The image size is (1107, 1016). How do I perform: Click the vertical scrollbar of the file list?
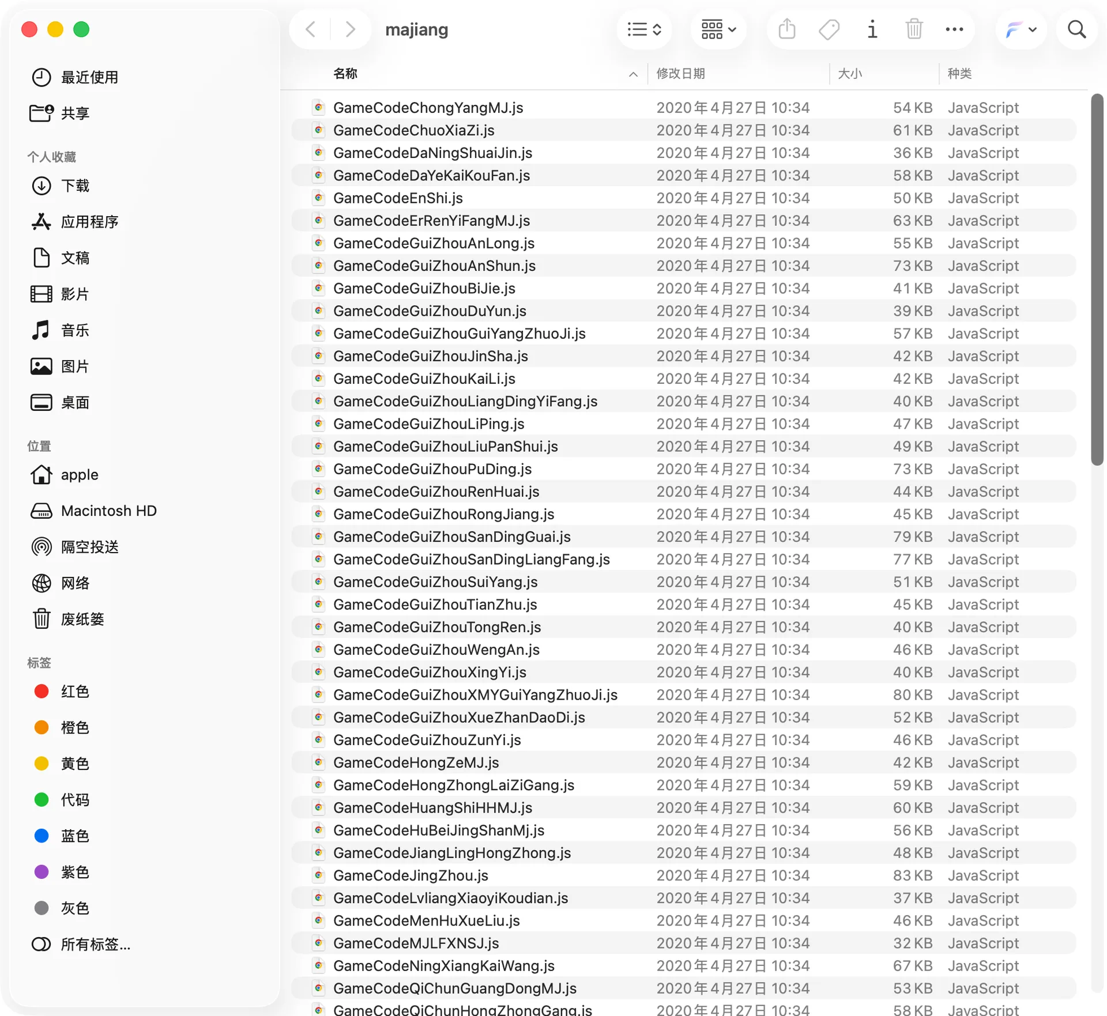(x=1097, y=280)
